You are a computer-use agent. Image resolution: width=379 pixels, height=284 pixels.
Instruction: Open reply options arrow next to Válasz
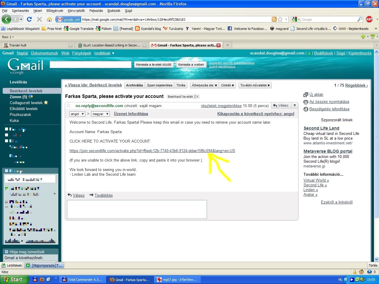(x=295, y=105)
